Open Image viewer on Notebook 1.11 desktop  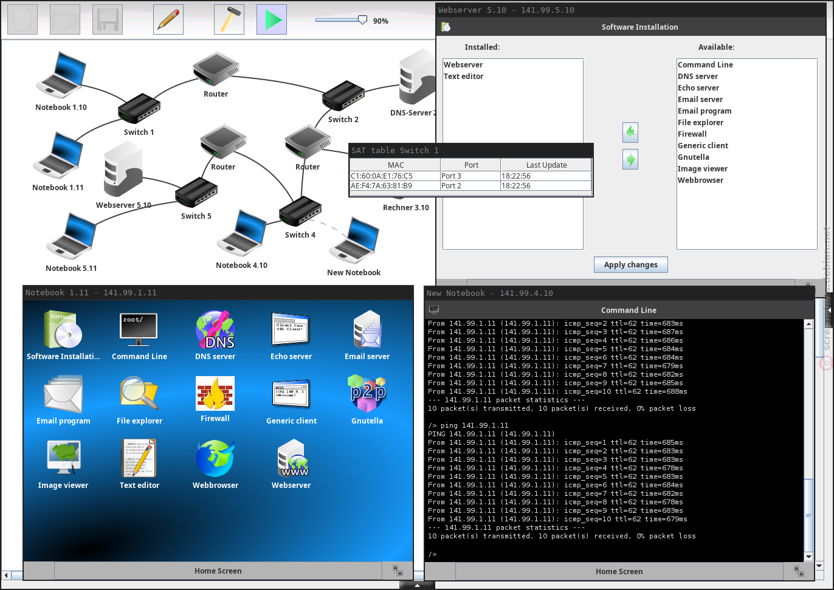click(x=63, y=464)
